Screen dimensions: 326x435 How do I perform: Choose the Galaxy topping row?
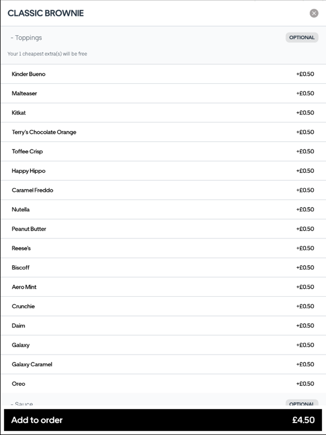tap(163, 345)
